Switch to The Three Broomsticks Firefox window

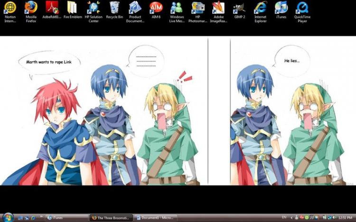click(x=111, y=218)
